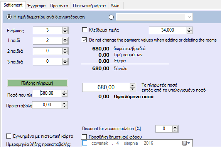This screenshot has width=221, height=147.
Task: Enable Εγγυημένο με πιστωτική κάρτα checkbox
Action: tap(9, 136)
